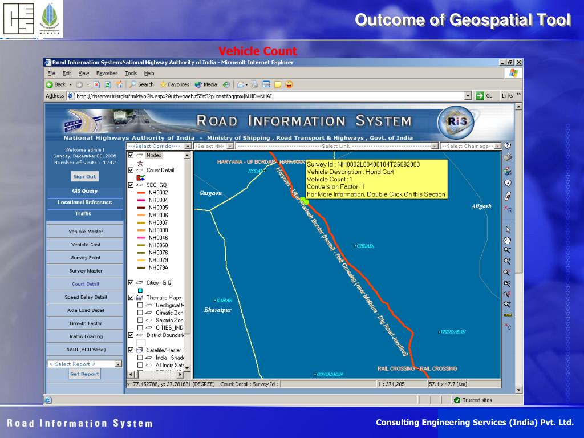Screen dimensions: 584x438
Task: Enable the Climatic Zone layer checkbox
Action: (x=140, y=312)
